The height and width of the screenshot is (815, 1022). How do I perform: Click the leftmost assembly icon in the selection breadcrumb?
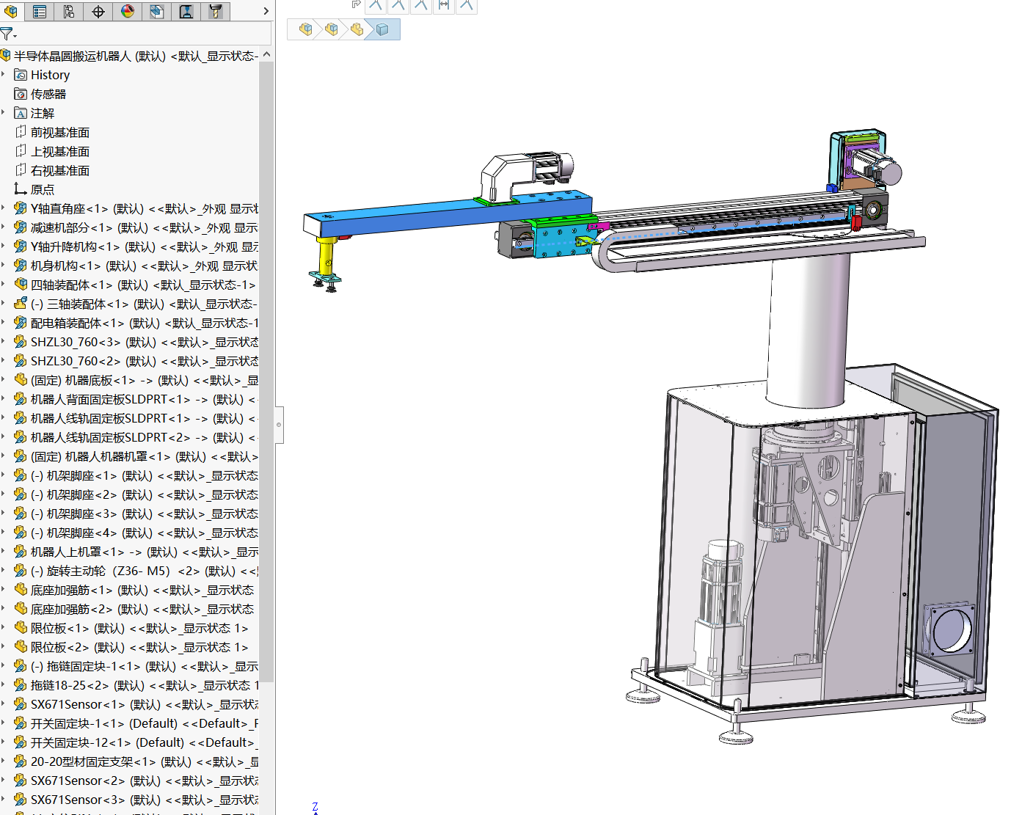pyautogui.click(x=306, y=29)
